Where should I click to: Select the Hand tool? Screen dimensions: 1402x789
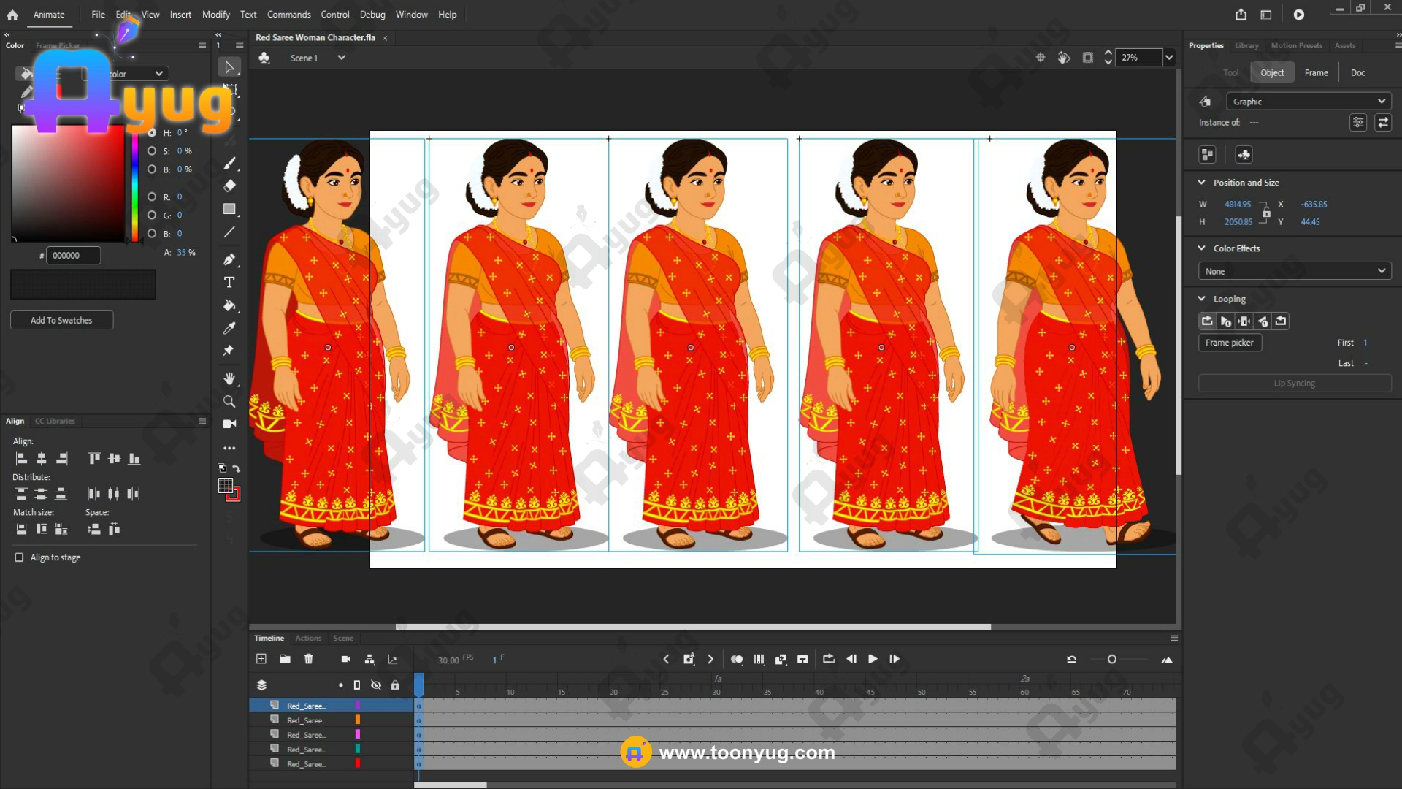(x=229, y=378)
